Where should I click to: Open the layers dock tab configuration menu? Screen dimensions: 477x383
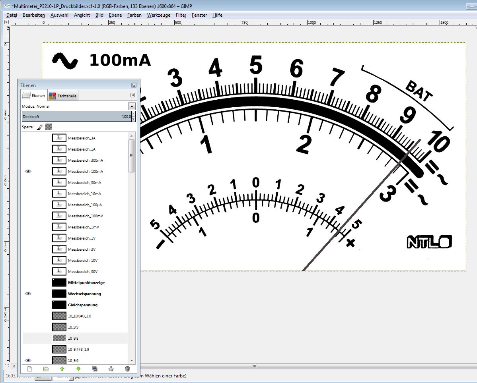pos(133,95)
